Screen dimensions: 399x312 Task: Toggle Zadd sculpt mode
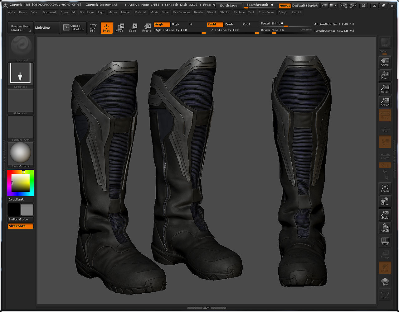215,24
